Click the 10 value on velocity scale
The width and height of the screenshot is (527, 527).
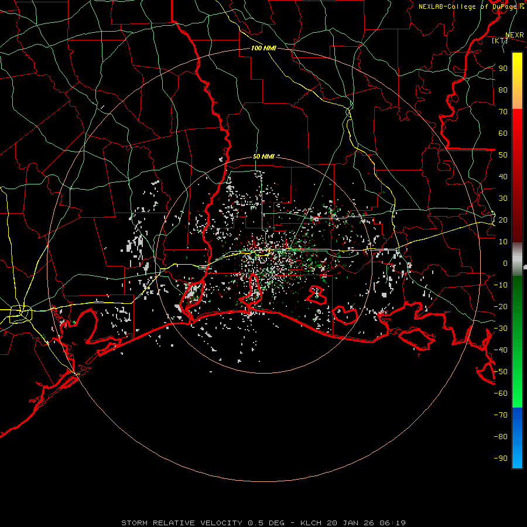coord(503,242)
